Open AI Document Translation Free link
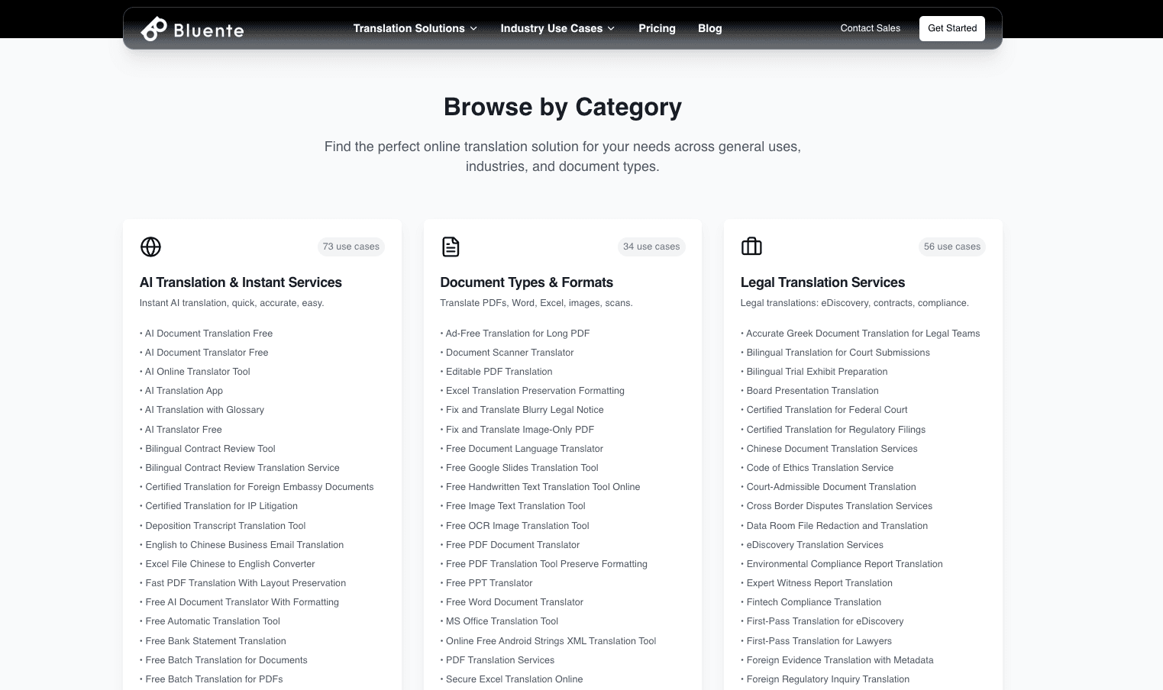Image resolution: width=1163 pixels, height=690 pixels. [x=208, y=334]
